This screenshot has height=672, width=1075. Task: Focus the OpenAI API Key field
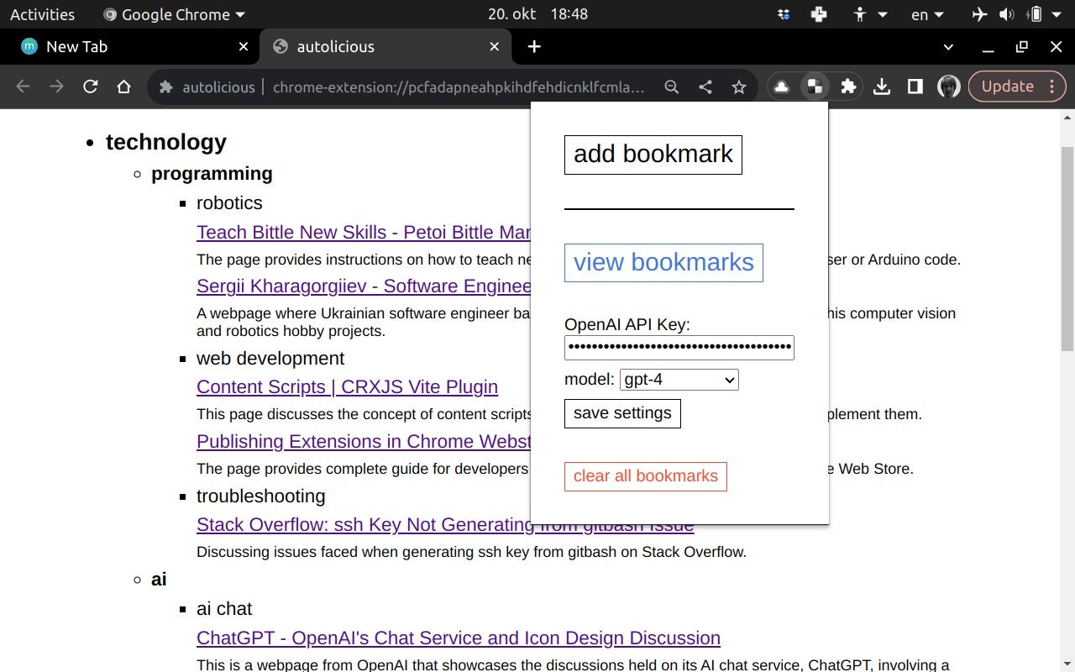(x=679, y=348)
